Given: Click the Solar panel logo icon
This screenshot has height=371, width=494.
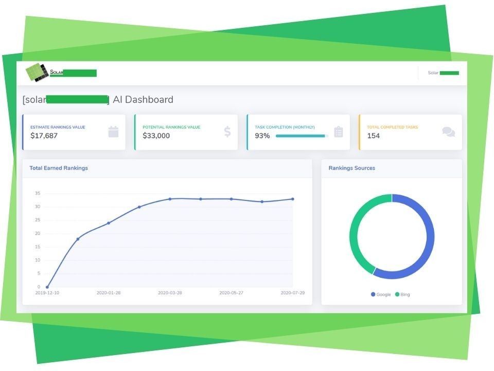Looking at the screenshot, I should tap(37, 72).
